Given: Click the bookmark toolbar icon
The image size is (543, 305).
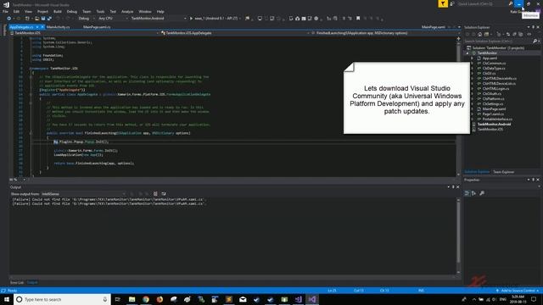Looking at the screenshot, I should (x=358, y=19).
